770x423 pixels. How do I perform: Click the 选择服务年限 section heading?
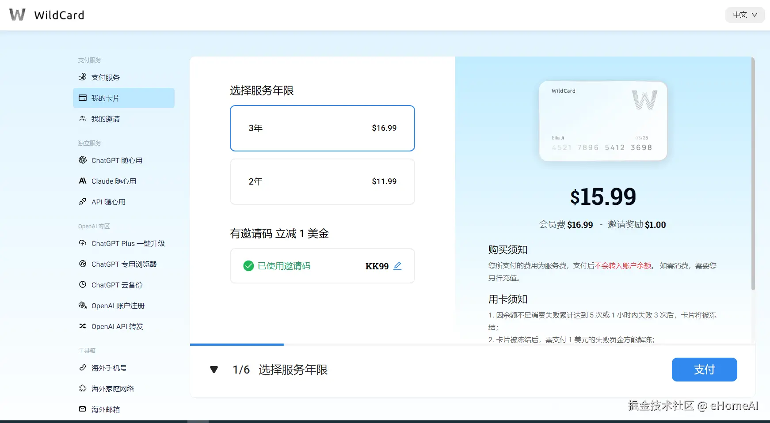coord(262,91)
